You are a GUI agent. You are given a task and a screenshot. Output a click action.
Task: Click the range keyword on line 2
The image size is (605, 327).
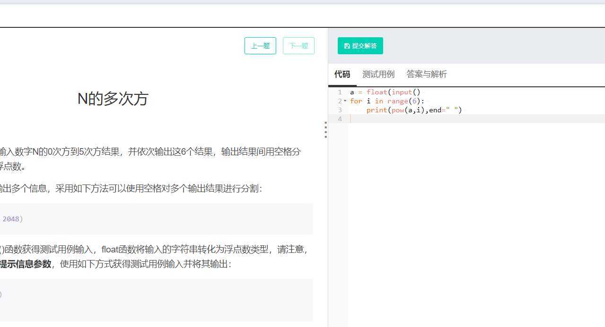pos(397,101)
